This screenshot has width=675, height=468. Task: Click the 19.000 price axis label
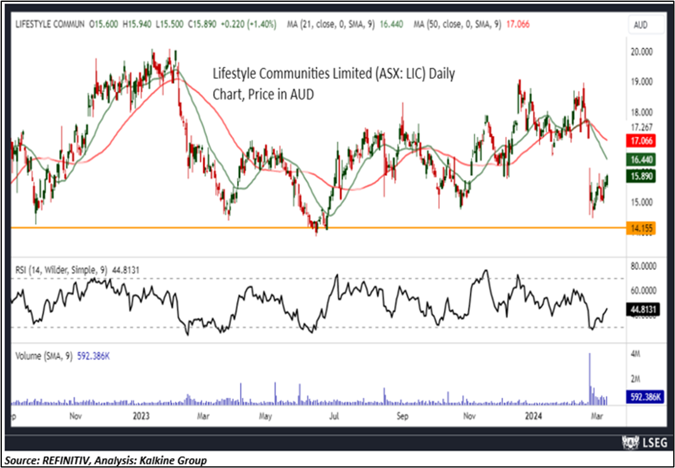point(642,82)
